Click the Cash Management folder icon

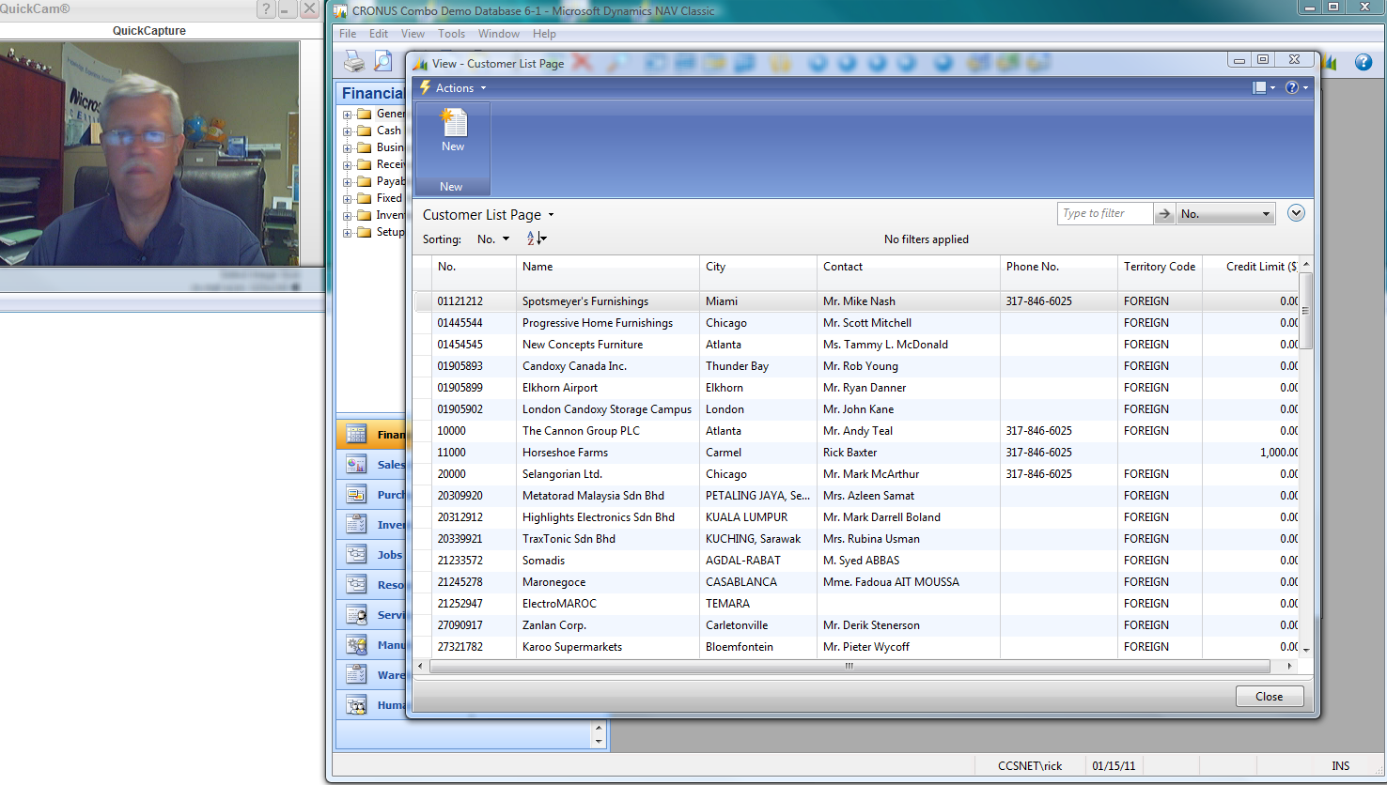(x=364, y=131)
